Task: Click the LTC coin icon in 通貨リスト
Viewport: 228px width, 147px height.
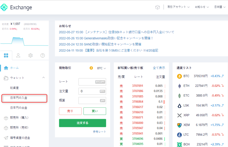Action: coord(180,135)
